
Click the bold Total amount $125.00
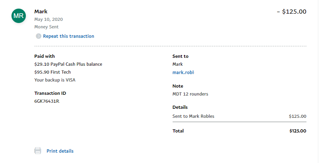[297, 131]
